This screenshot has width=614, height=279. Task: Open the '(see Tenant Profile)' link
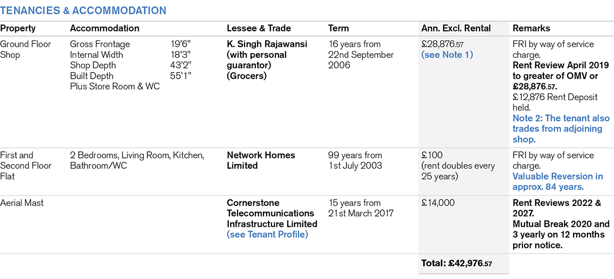click(x=268, y=235)
